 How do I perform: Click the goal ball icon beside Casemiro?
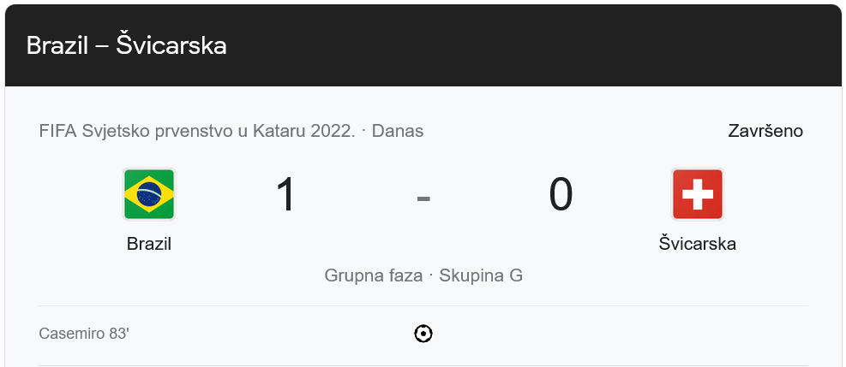point(423,334)
